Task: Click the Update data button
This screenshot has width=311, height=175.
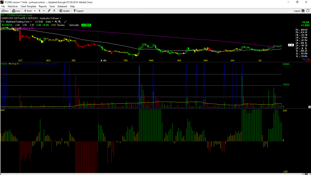Action: click(65, 11)
